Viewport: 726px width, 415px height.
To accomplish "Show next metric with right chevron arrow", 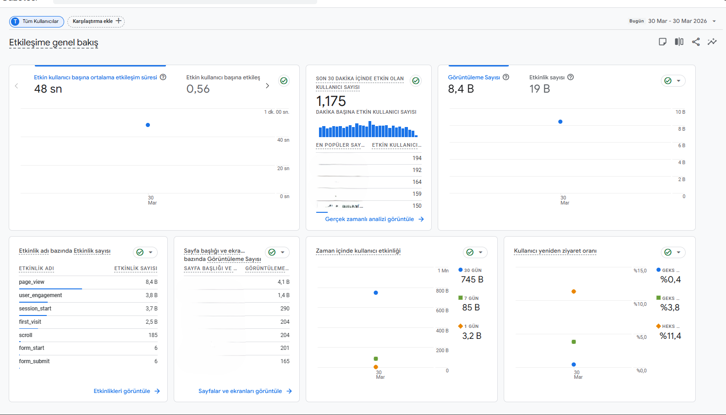I will 268,86.
